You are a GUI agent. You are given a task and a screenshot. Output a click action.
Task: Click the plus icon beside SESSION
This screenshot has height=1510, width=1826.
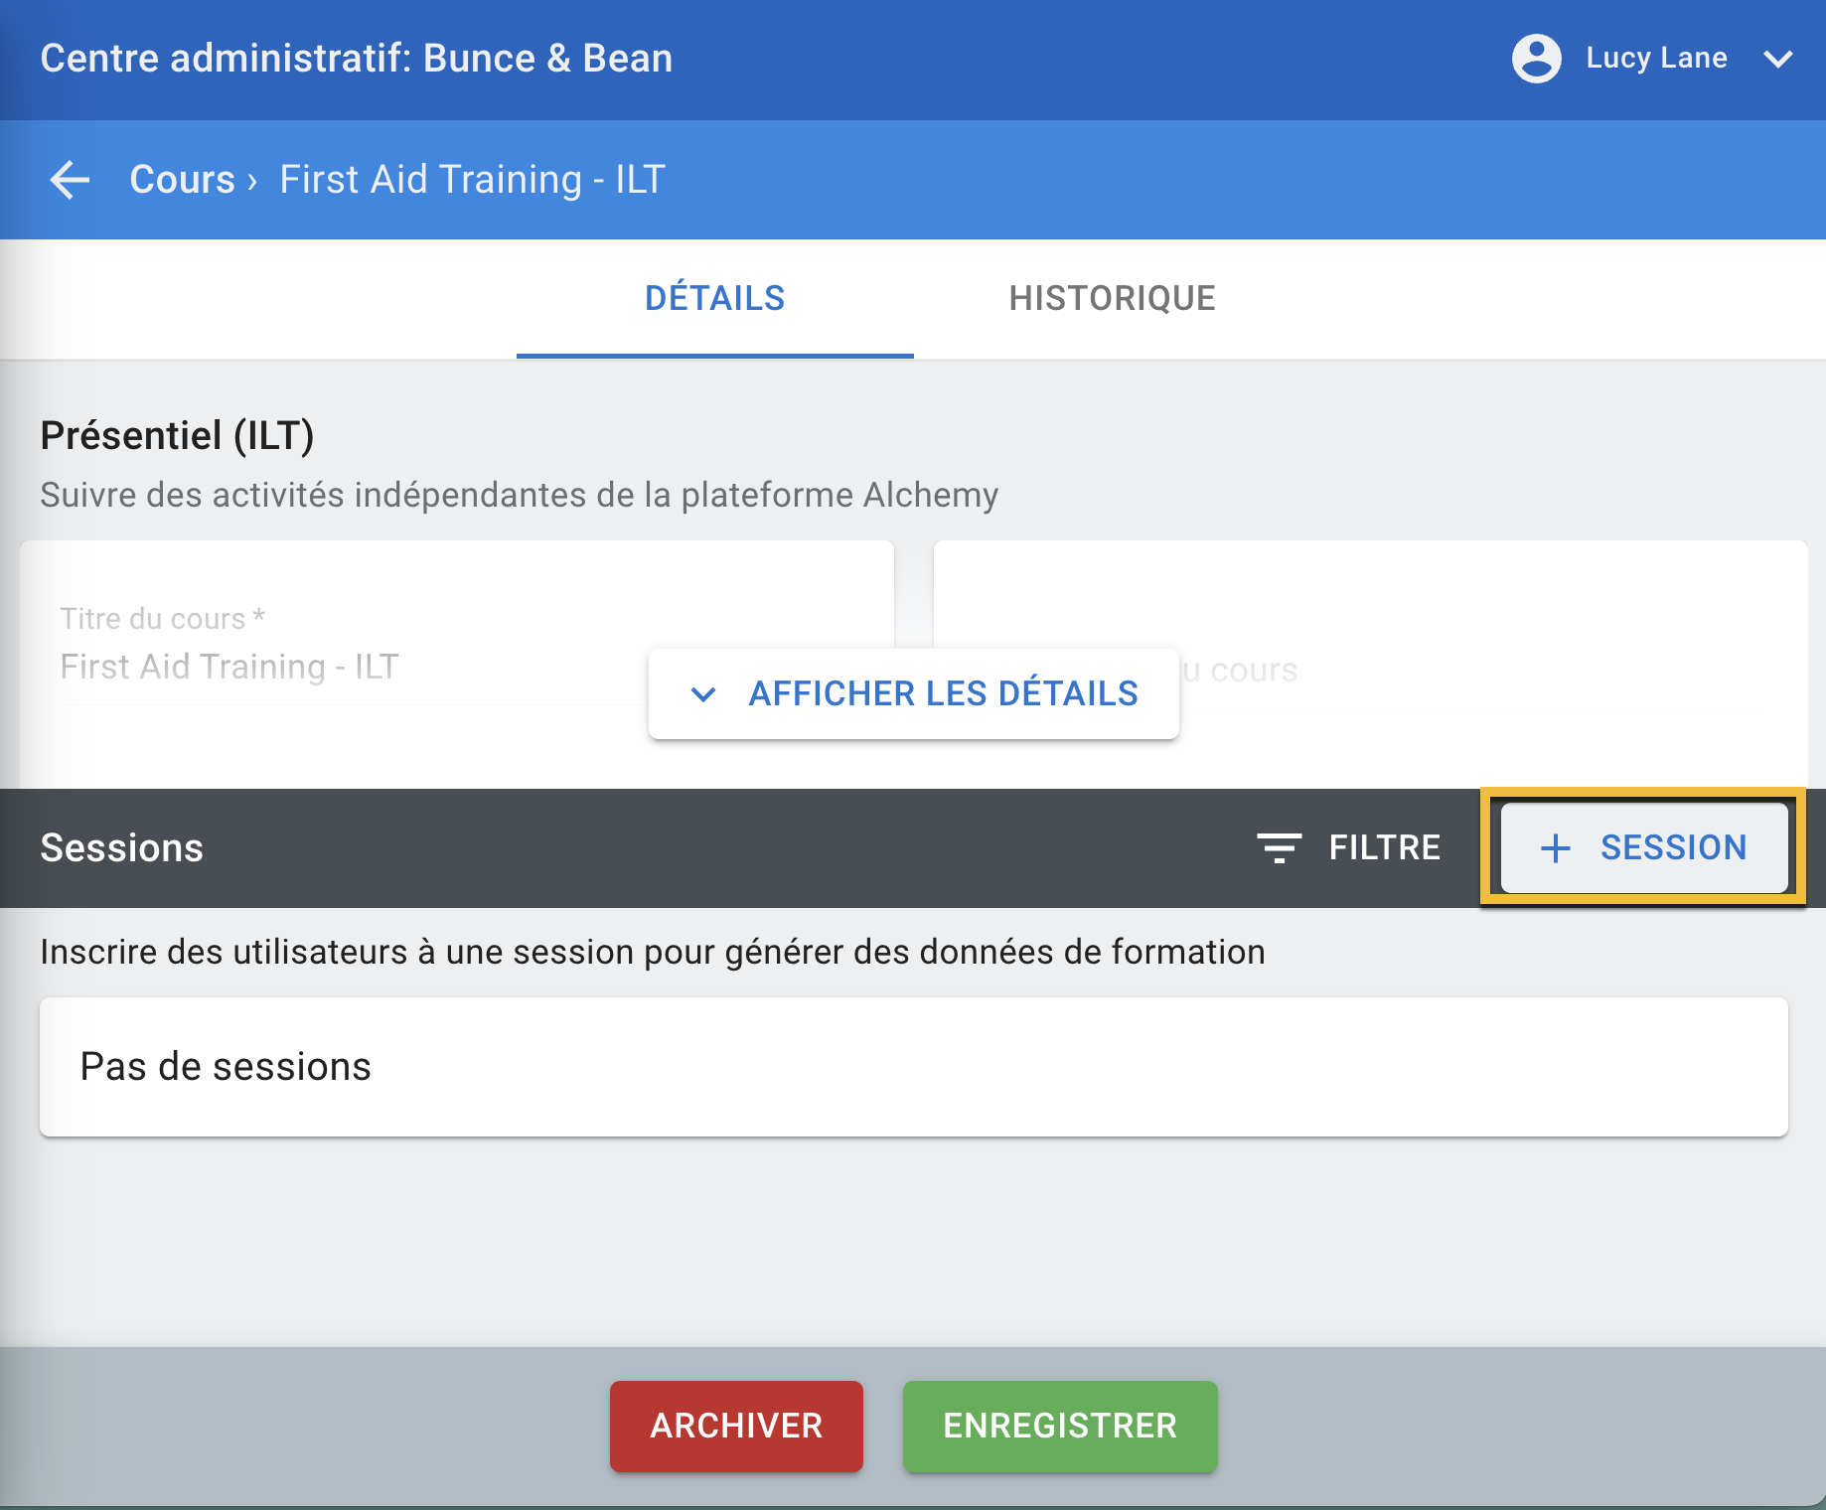point(1555,848)
